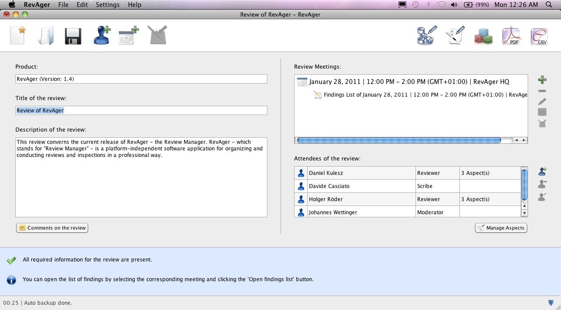
Task: Click the person icon next to Holger Röder
Action: [x=301, y=199]
